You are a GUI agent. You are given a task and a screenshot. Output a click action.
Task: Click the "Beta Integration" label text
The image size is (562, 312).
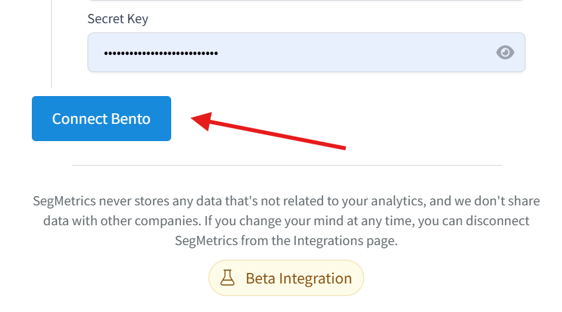299,278
